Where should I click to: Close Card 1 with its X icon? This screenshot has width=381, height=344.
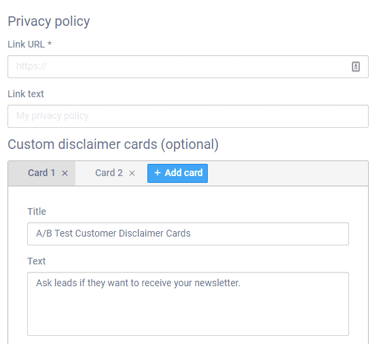coord(65,173)
